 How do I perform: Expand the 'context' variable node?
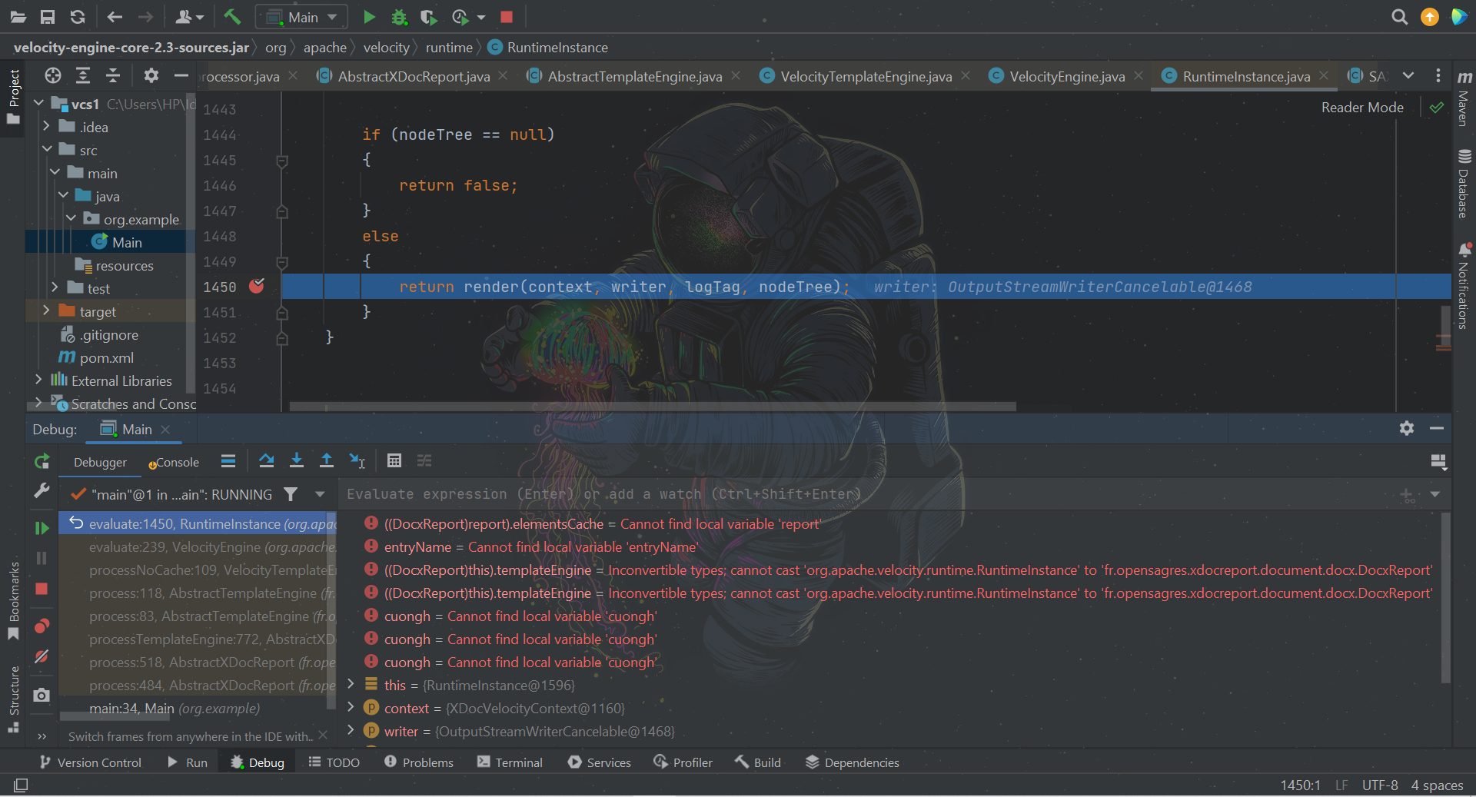pyautogui.click(x=351, y=707)
